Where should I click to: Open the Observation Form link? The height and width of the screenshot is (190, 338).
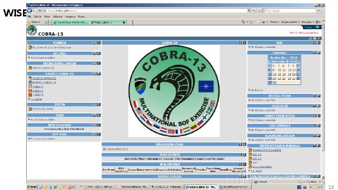(x=117, y=149)
